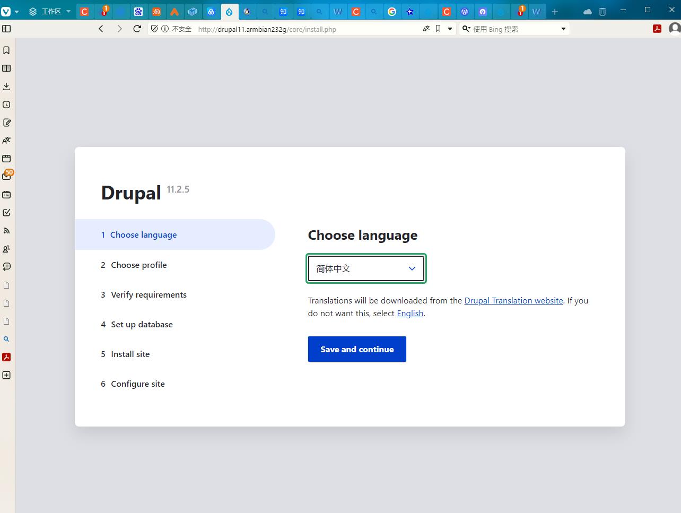The width and height of the screenshot is (681, 513).
Task: Click step 3 Verify requirements
Action: coord(144,294)
